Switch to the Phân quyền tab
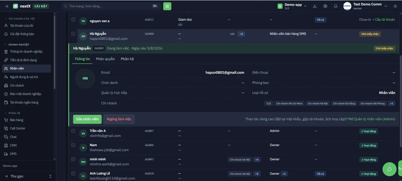Image resolution: width=402 pixels, height=181 pixels. 105,59
